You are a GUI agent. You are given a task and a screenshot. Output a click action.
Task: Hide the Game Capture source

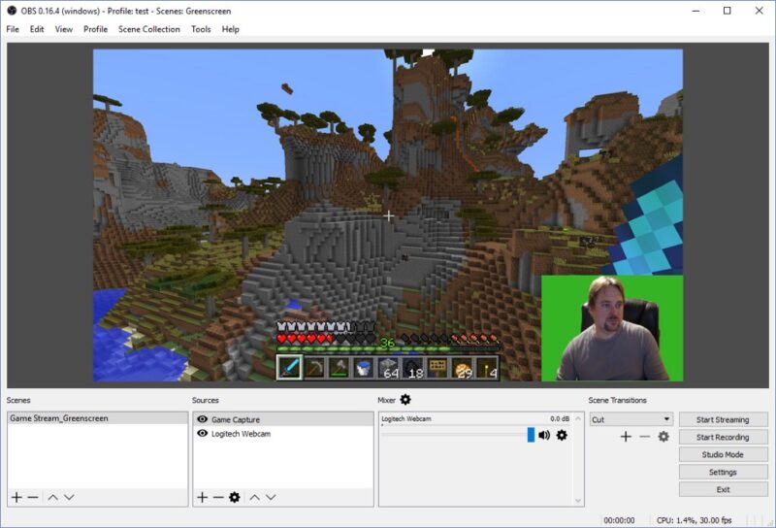point(202,419)
